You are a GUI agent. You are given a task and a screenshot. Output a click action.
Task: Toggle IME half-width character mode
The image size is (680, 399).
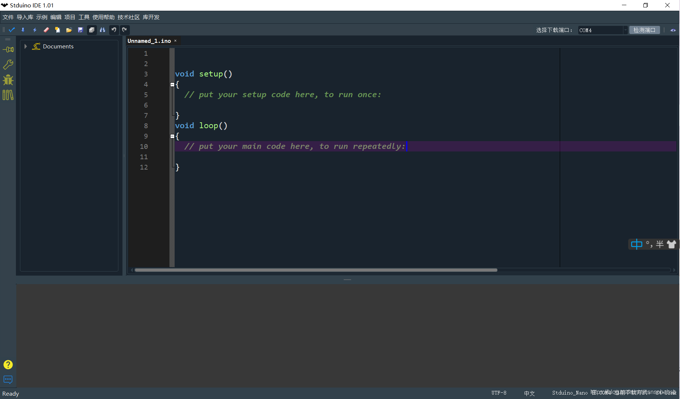[660, 244]
